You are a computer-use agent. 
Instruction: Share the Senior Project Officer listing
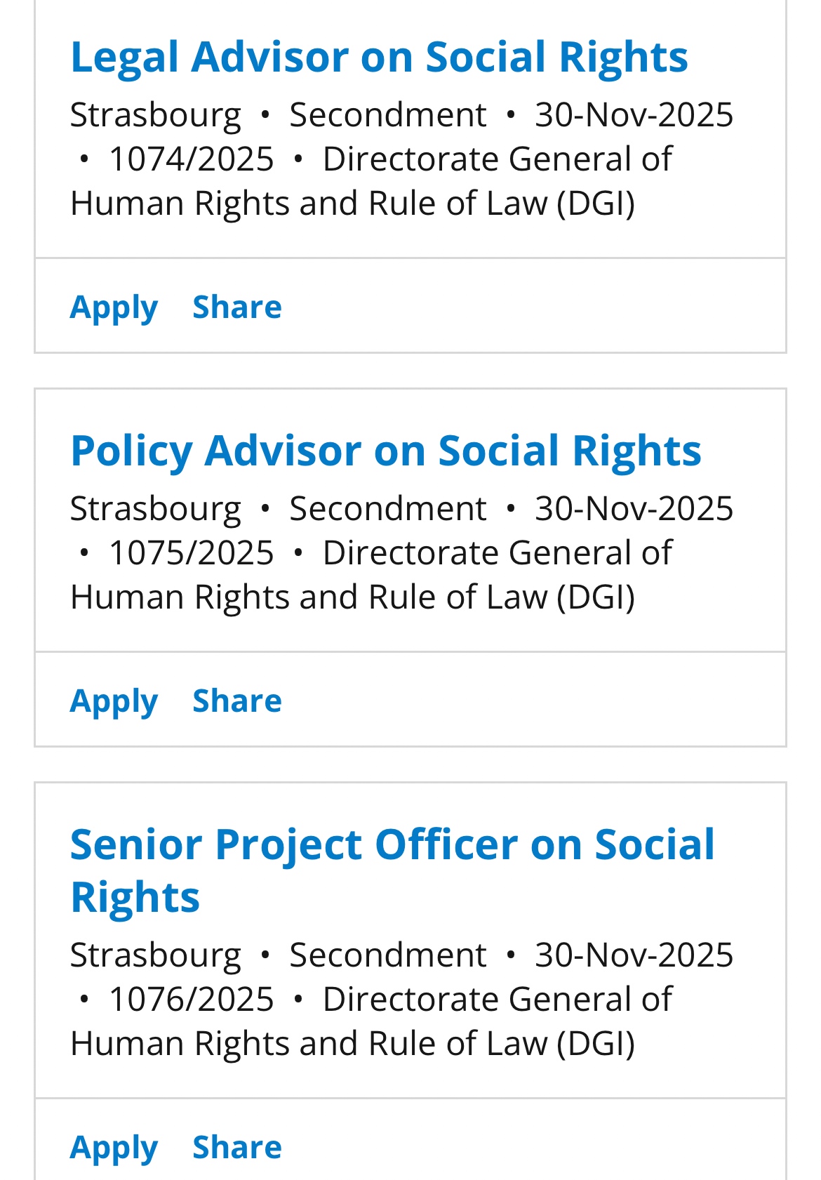point(237,1148)
